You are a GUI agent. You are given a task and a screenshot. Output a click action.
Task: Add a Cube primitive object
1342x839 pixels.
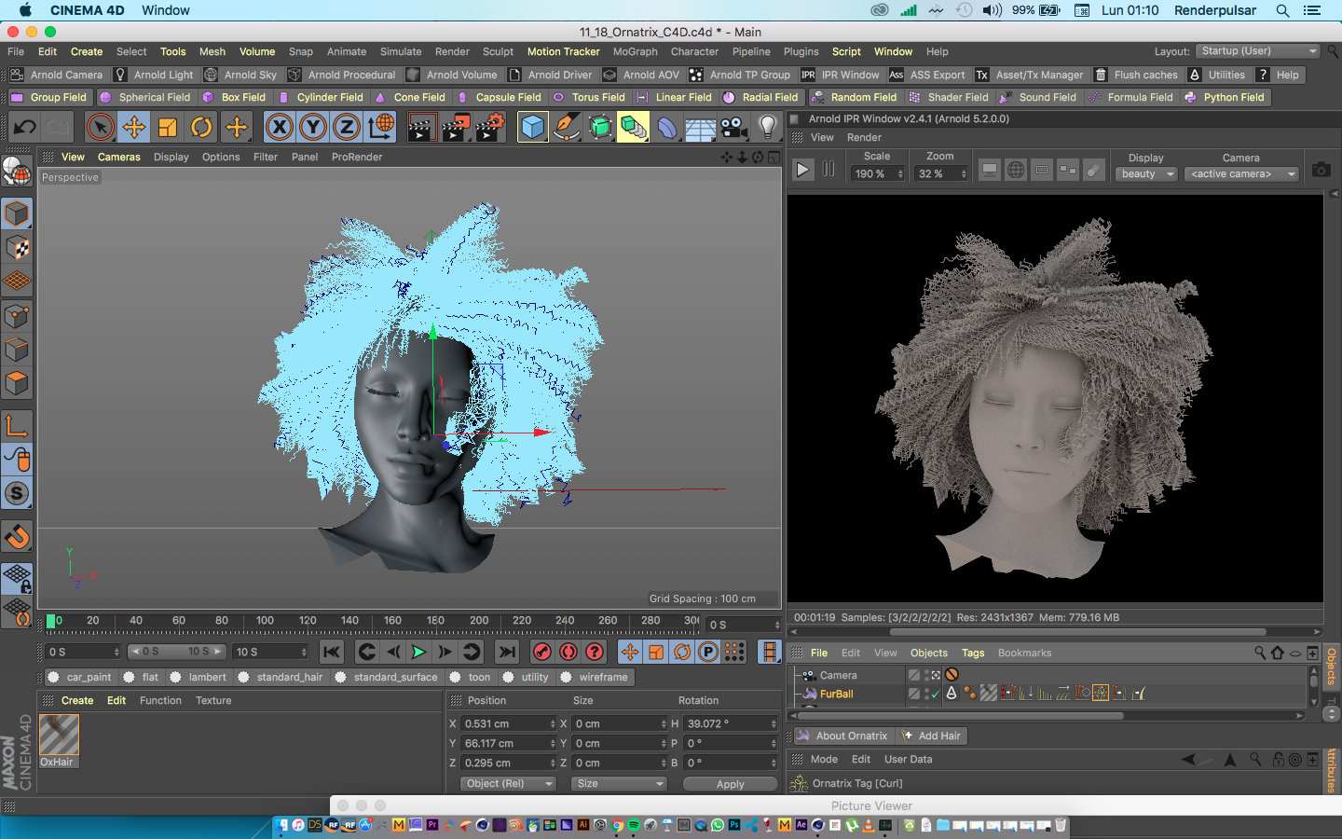[x=532, y=127]
